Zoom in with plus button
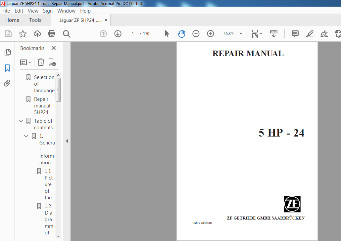341x241 pixels. coord(211,34)
